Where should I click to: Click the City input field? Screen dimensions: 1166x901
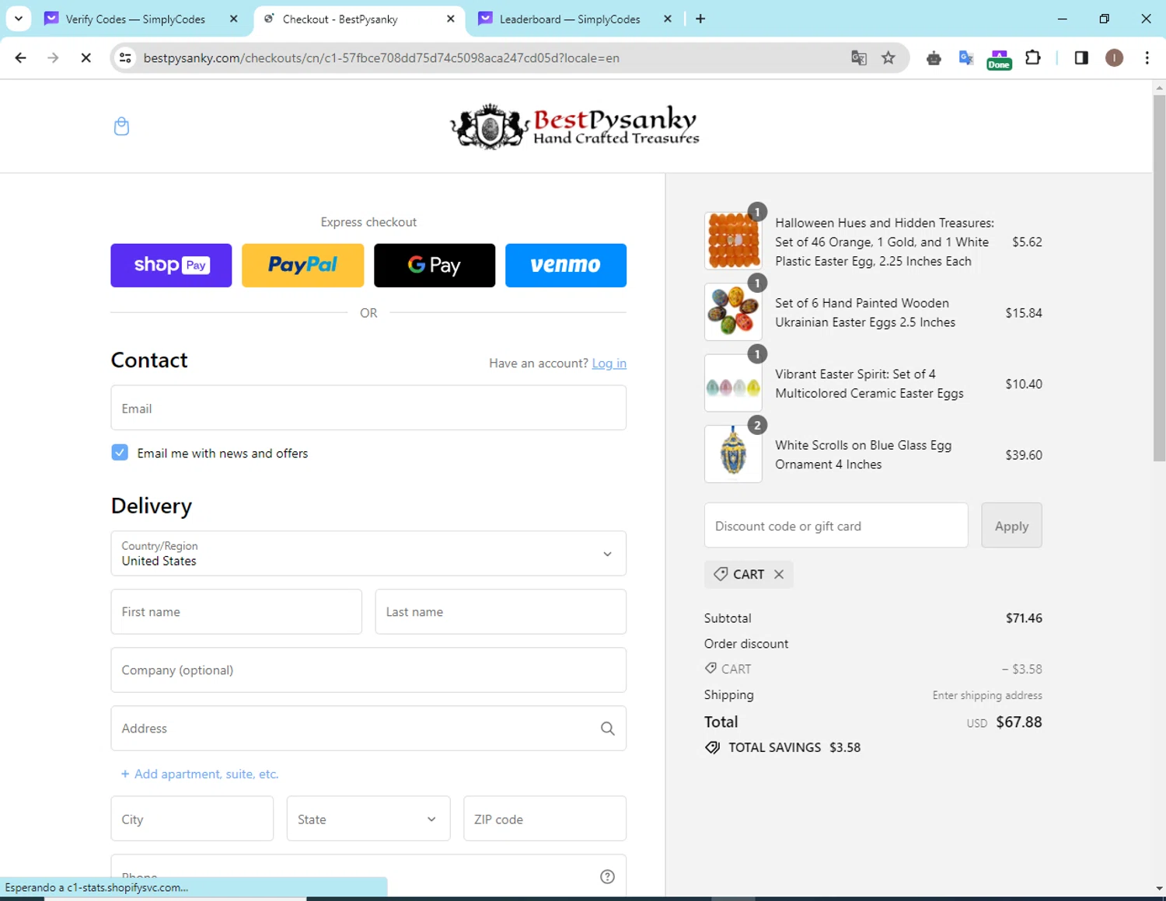(192, 819)
